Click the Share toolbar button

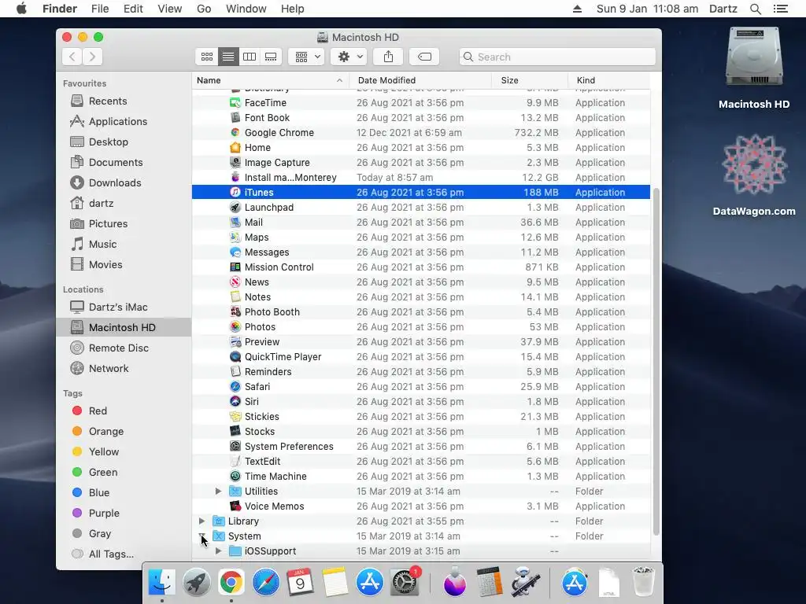(388, 57)
